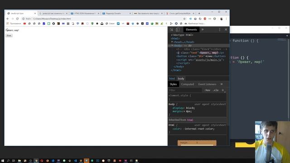This screenshot has width=290, height=163.
Task: Show more DevTools panels via chevron
Action: 203,29
